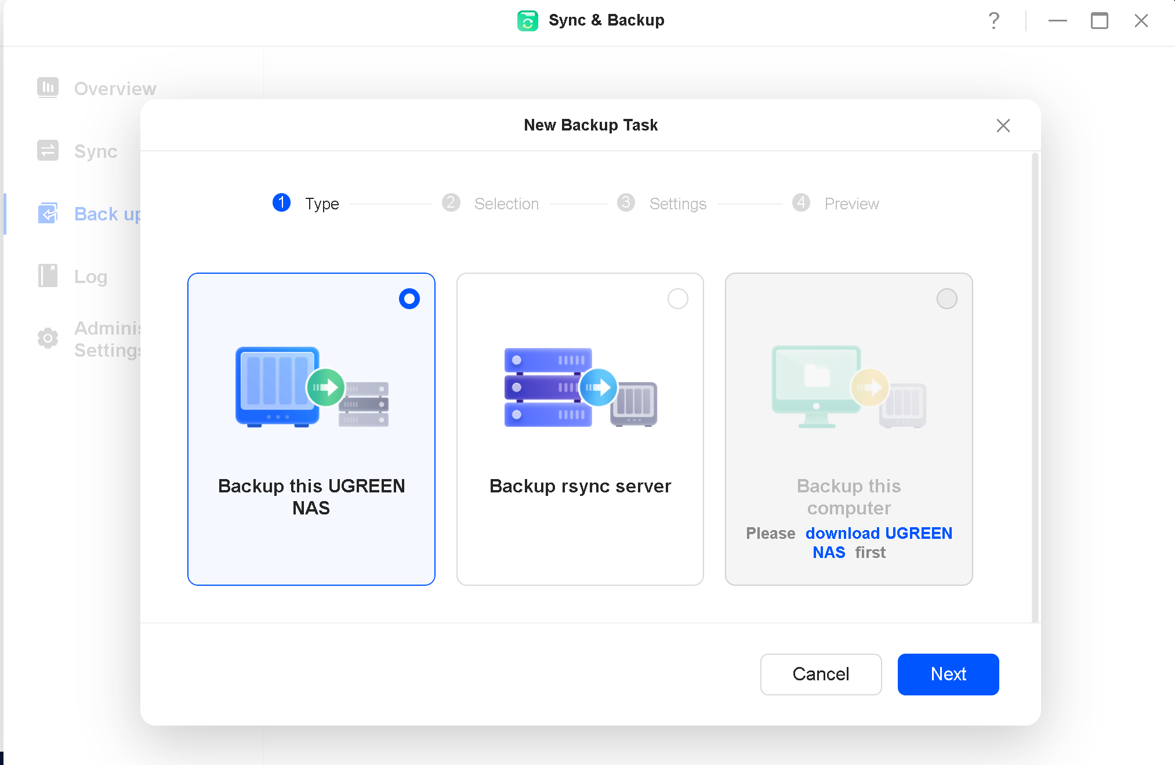Open the Overview panel in sidebar

48,88
